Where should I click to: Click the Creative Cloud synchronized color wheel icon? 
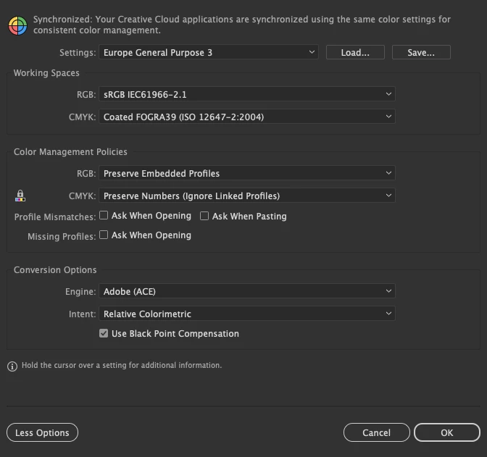point(17,26)
